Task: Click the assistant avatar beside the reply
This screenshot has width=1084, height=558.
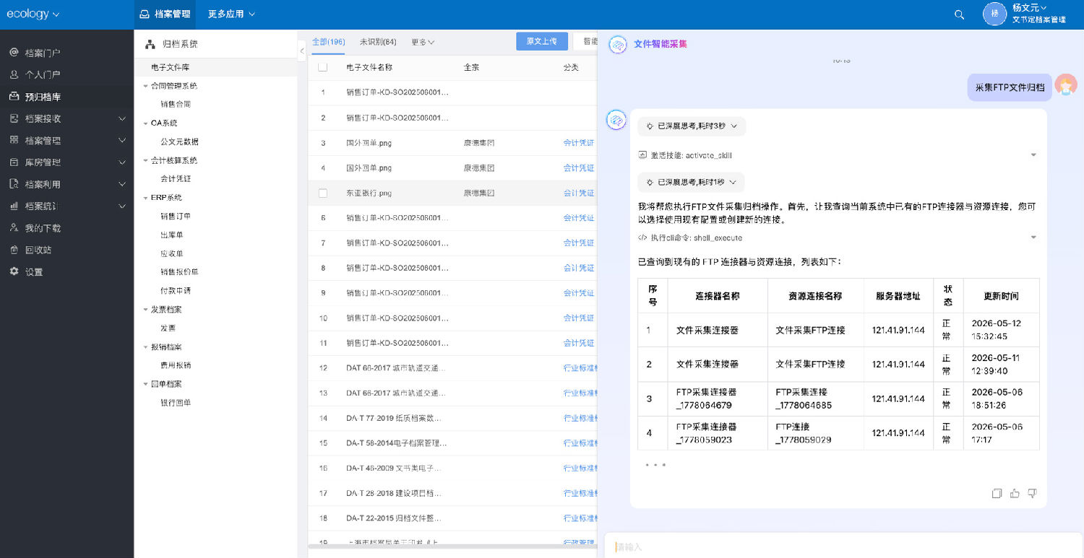Action: [616, 120]
